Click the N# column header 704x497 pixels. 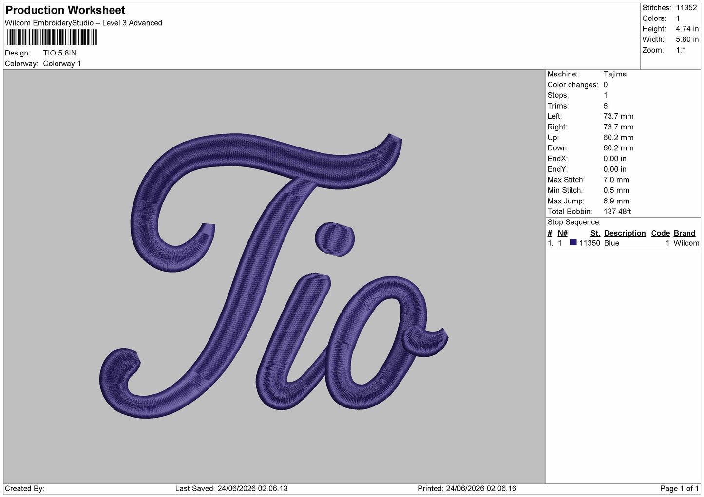click(x=563, y=233)
